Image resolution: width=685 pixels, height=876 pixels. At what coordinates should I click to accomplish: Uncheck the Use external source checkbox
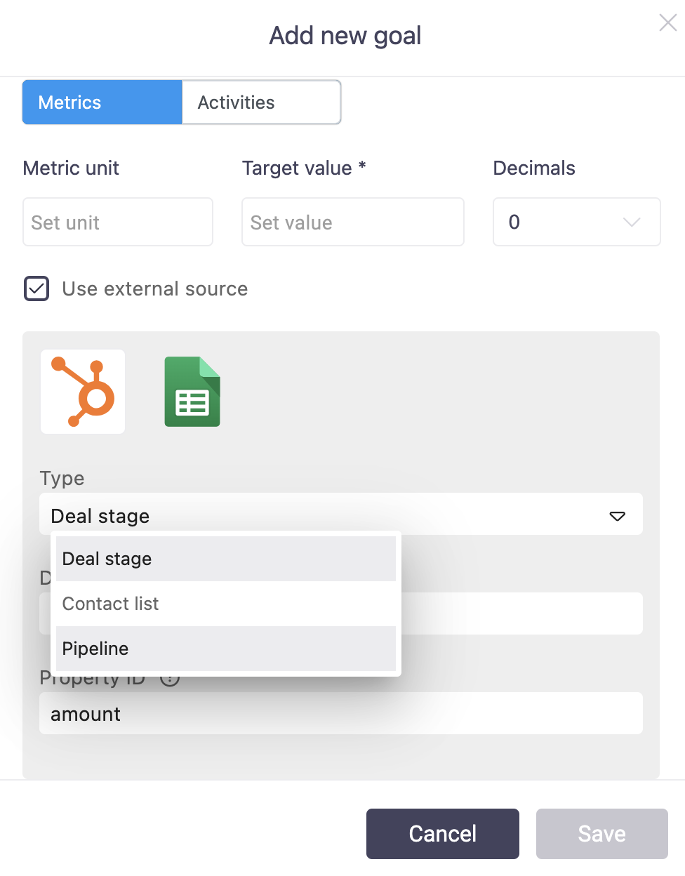(36, 288)
